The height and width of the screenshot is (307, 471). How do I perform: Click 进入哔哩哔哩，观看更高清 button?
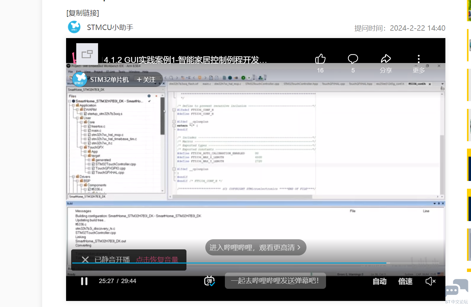[256, 247]
